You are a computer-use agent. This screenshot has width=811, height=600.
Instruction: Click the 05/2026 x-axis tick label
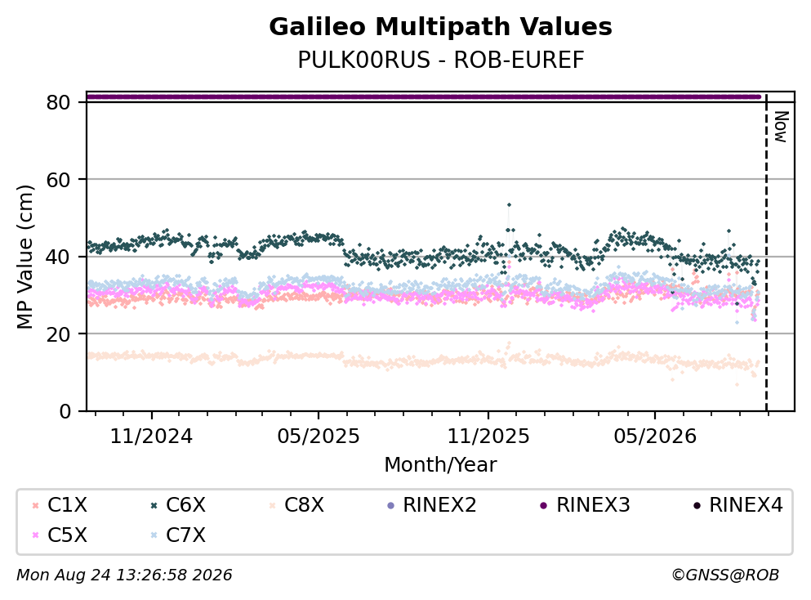pyautogui.click(x=655, y=437)
